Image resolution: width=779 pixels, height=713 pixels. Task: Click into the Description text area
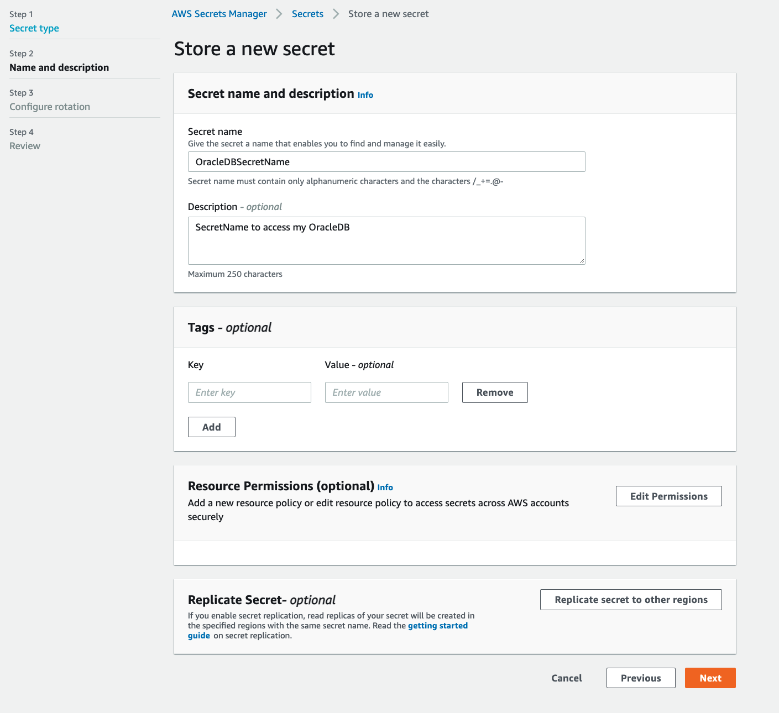(x=386, y=240)
